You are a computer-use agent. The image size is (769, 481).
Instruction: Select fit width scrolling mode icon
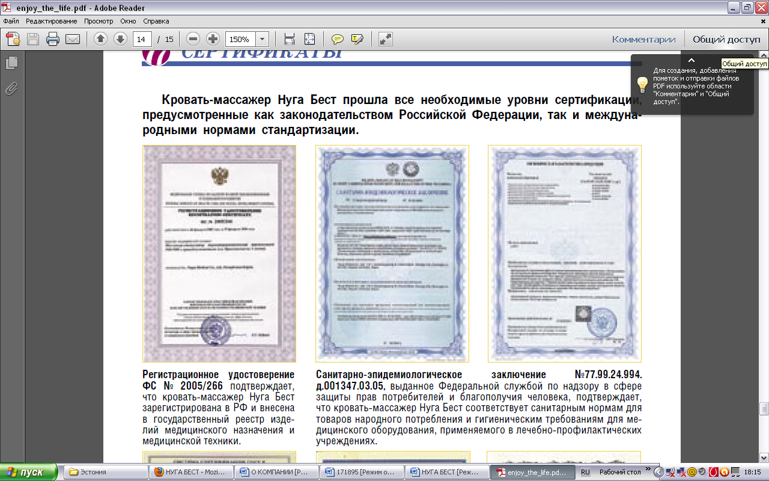click(289, 39)
